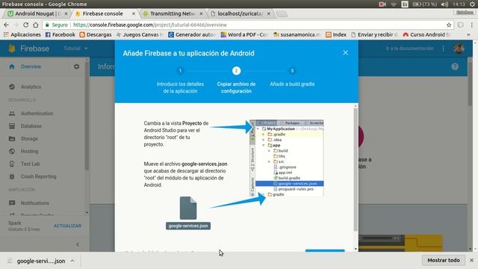478x269 pixels.
Task: Click the page vertical scrollbar at the right edge
Action: [471, 82]
